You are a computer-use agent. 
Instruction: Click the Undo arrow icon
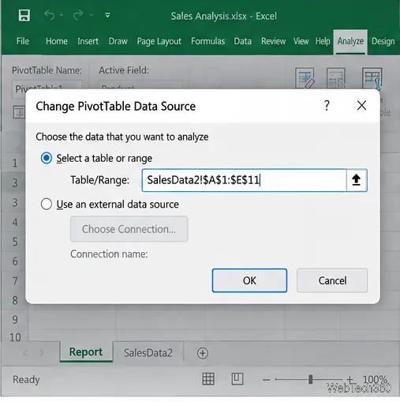(x=49, y=15)
